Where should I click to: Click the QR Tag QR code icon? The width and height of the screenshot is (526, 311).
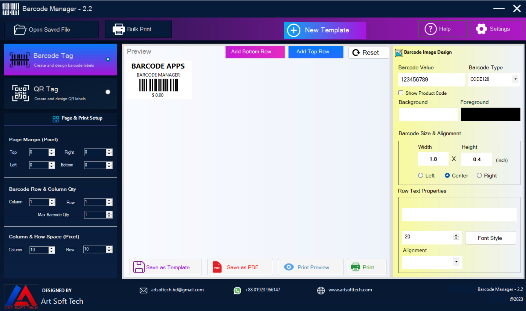click(20, 93)
